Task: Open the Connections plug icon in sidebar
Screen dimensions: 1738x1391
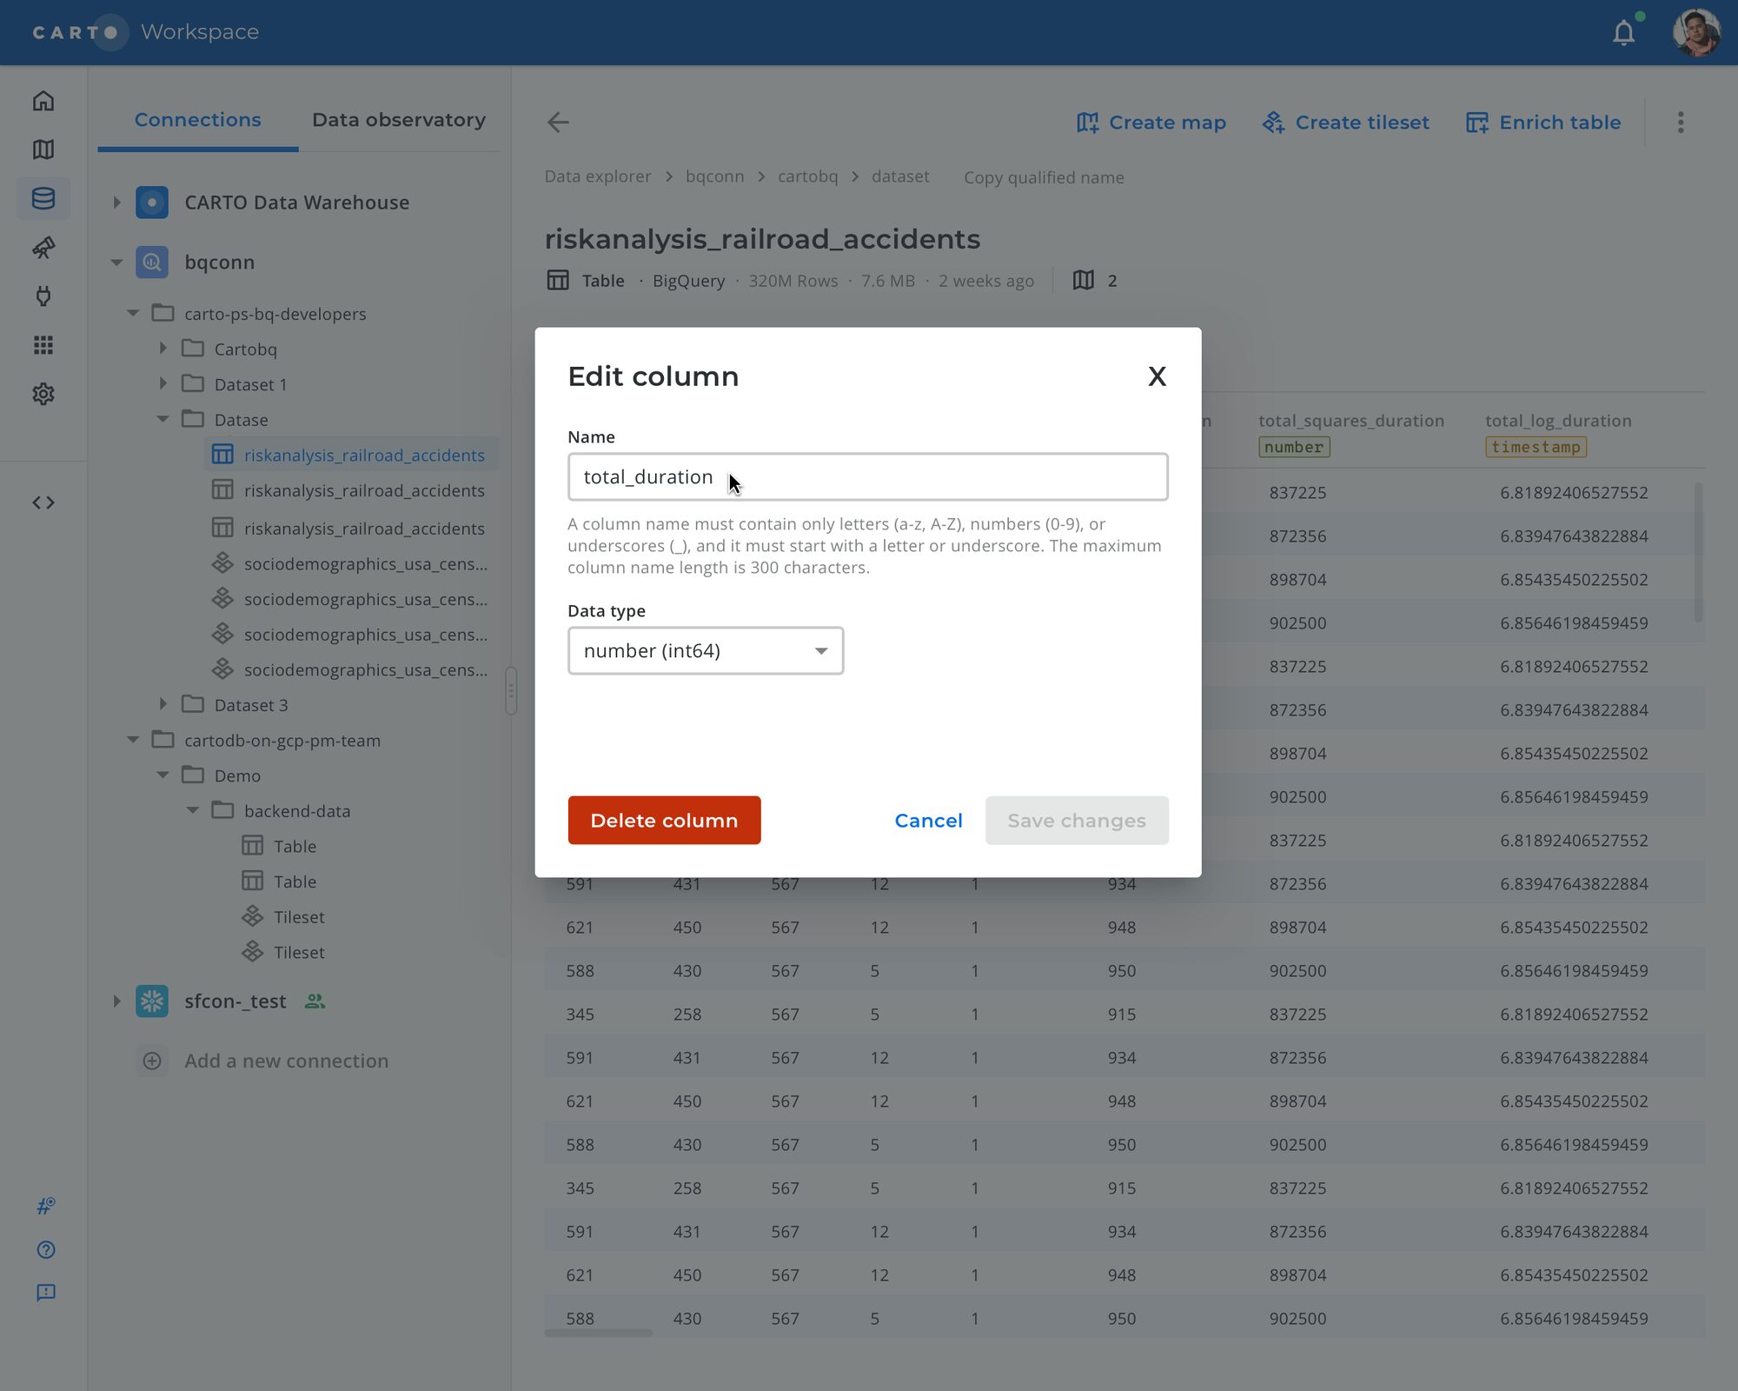Action: point(43,296)
